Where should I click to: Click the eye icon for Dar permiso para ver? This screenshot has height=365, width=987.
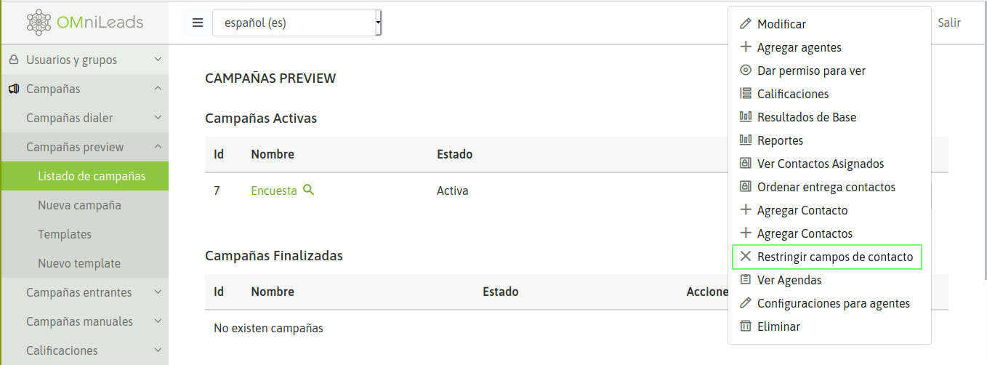point(745,71)
